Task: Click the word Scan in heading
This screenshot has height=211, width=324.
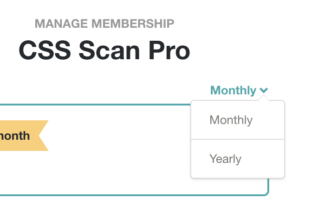Action: coord(109,50)
